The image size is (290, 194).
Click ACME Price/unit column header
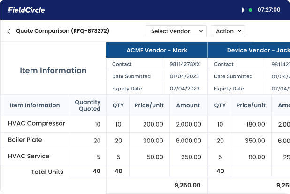click(149, 105)
